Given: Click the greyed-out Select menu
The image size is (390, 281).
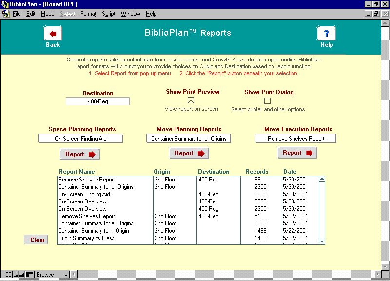Looking at the screenshot, I should [x=67, y=14].
